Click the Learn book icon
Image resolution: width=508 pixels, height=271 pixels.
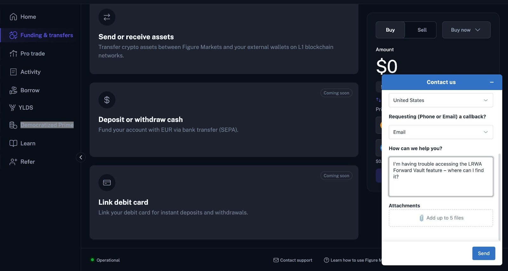coord(13,143)
